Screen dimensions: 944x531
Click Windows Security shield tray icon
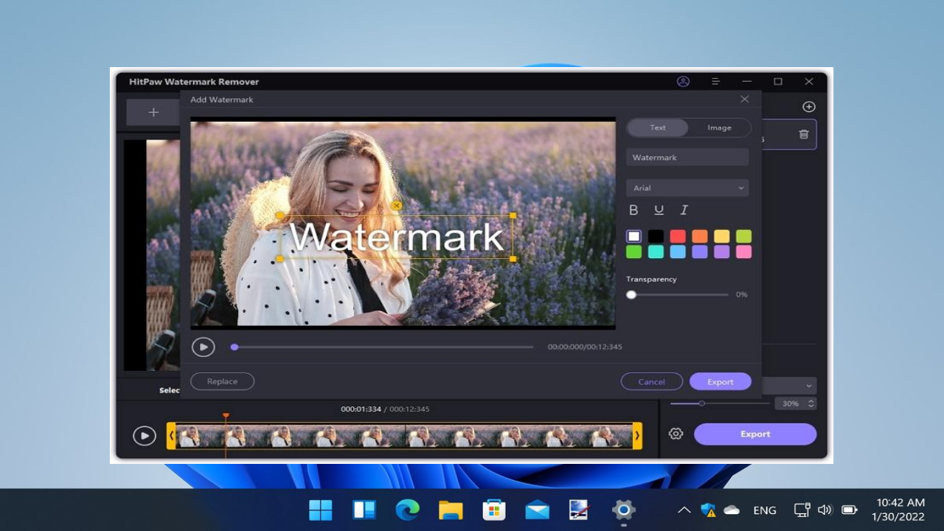click(x=708, y=510)
